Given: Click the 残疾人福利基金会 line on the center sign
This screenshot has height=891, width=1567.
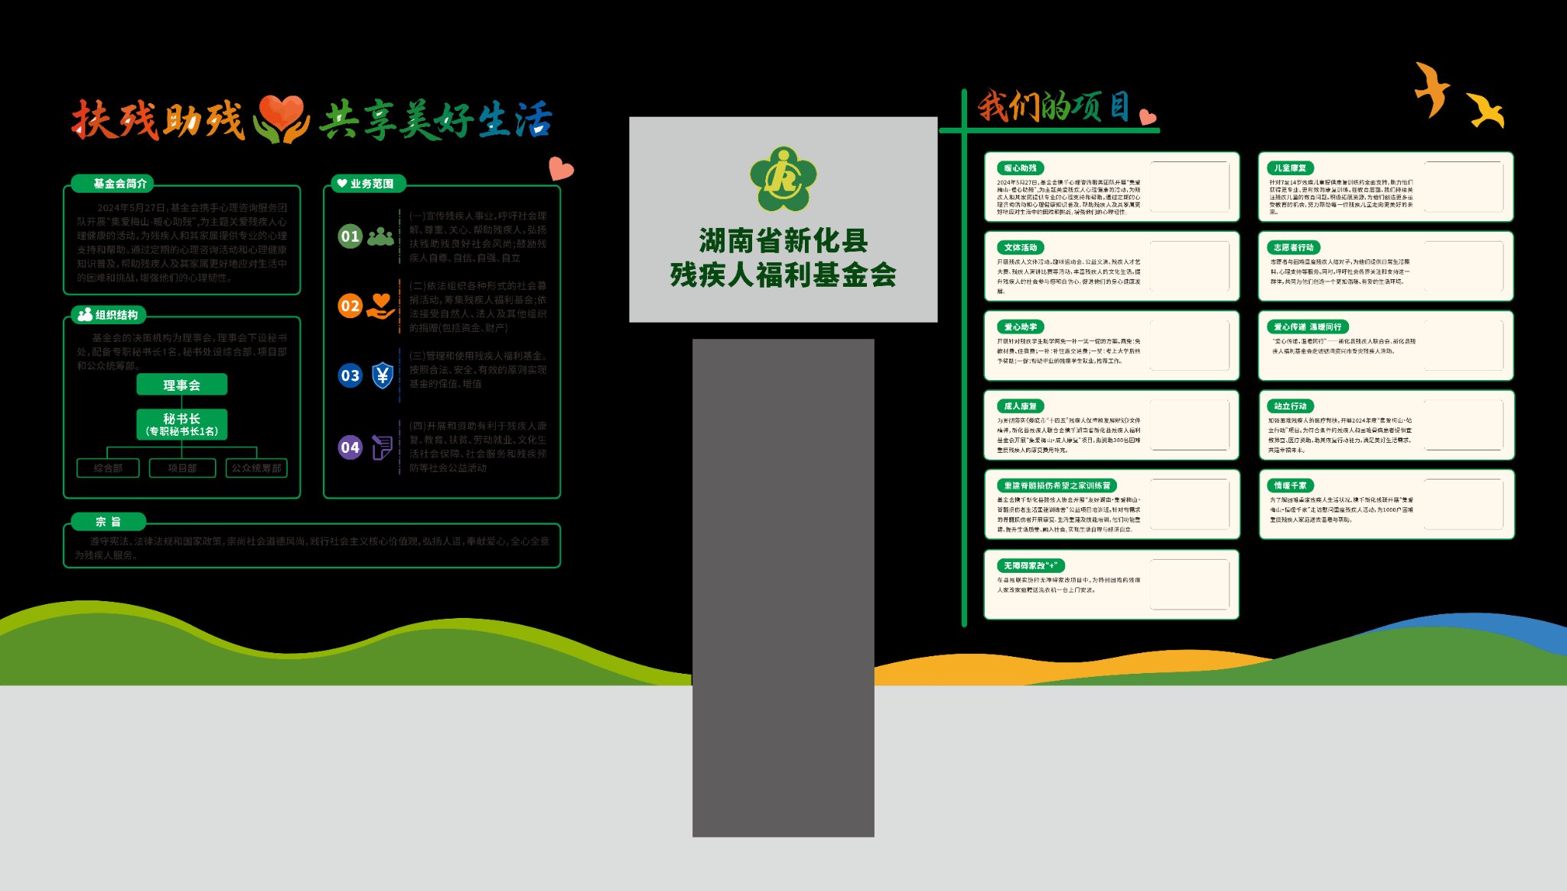Looking at the screenshot, I should (783, 275).
